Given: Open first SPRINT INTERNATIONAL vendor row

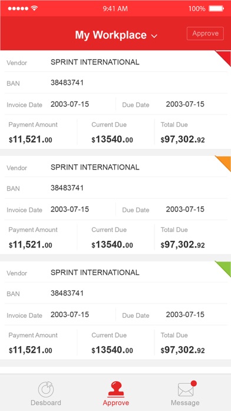Looking at the screenshot, I should pyautogui.click(x=115, y=63).
